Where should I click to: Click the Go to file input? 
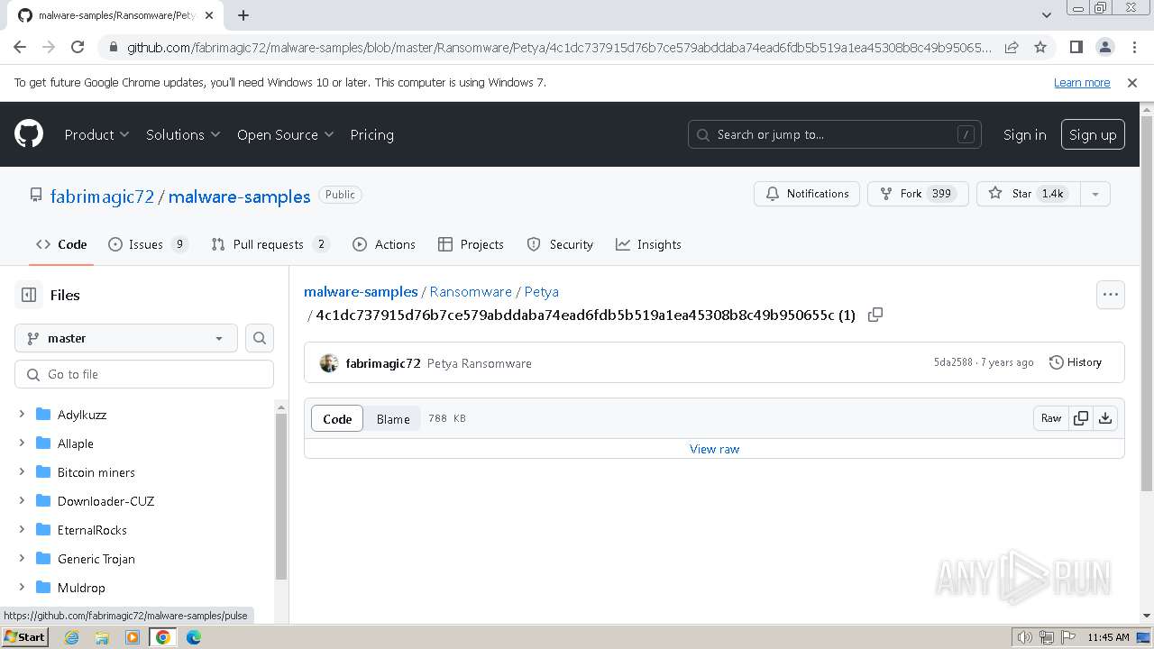144,374
